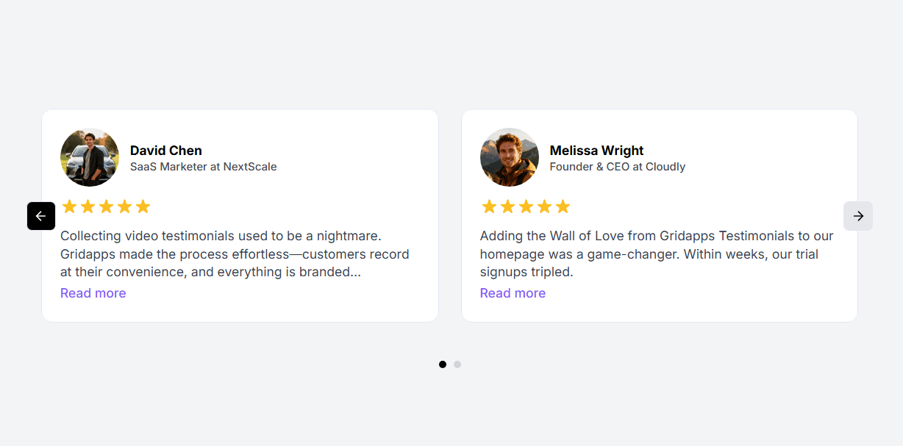Click the first star in David Chen's rating
The width and height of the screenshot is (903, 446).
point(69,206)
